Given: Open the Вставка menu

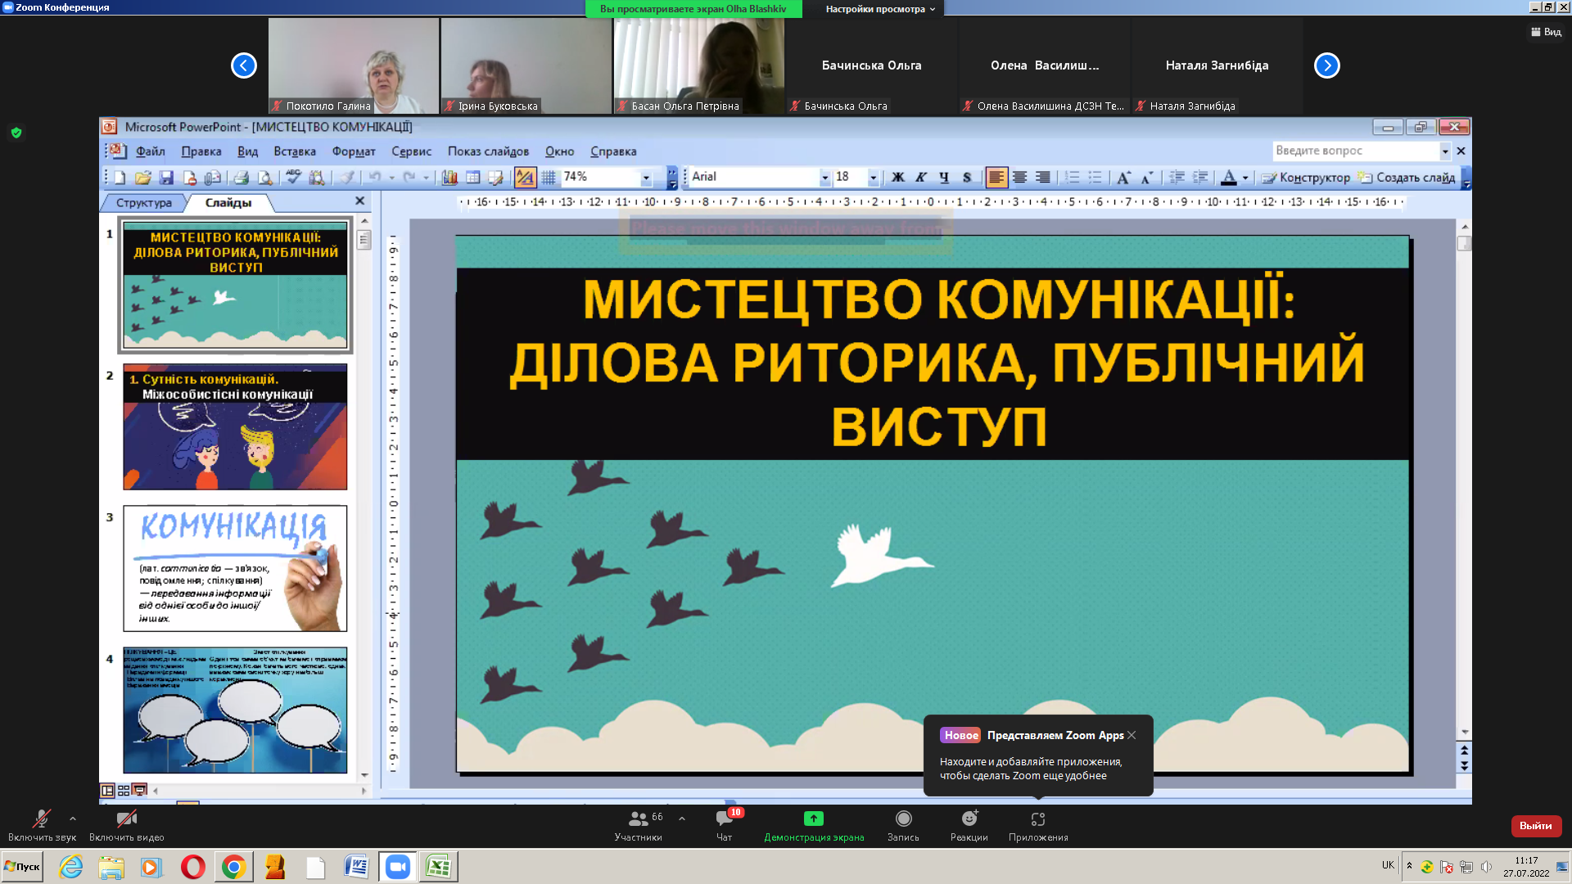Looking at the screenshot, I should (295, 151).
